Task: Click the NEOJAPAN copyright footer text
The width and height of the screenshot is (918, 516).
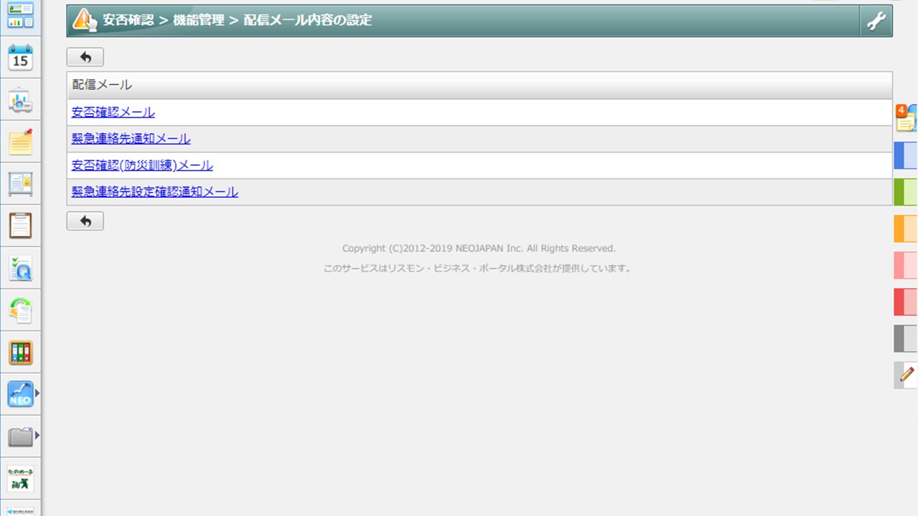Action: (479, 249)
